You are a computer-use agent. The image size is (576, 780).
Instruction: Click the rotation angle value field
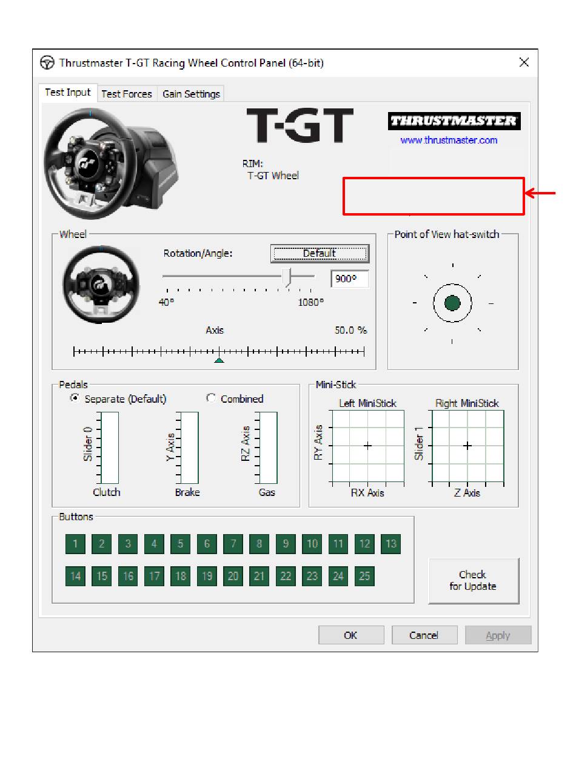click(x=350, y=279)
